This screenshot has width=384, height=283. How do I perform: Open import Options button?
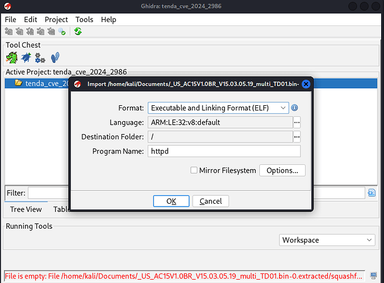pos(282,170)
